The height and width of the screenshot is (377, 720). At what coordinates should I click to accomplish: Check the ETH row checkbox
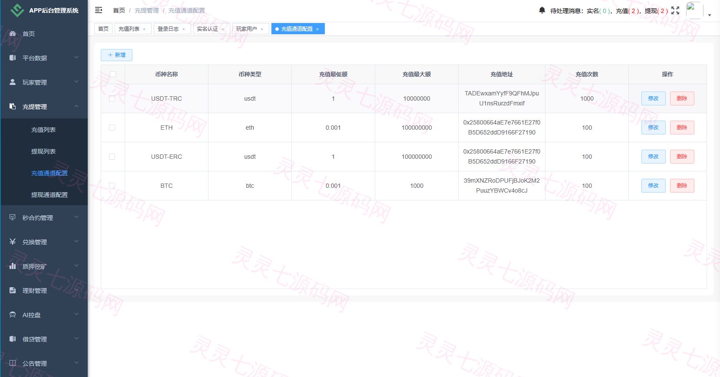tap(112, 128)
